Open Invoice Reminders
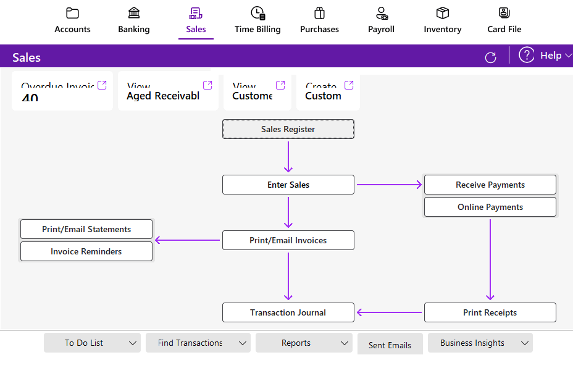Viewport: 573px width, 368px height. tap(86, 251)
